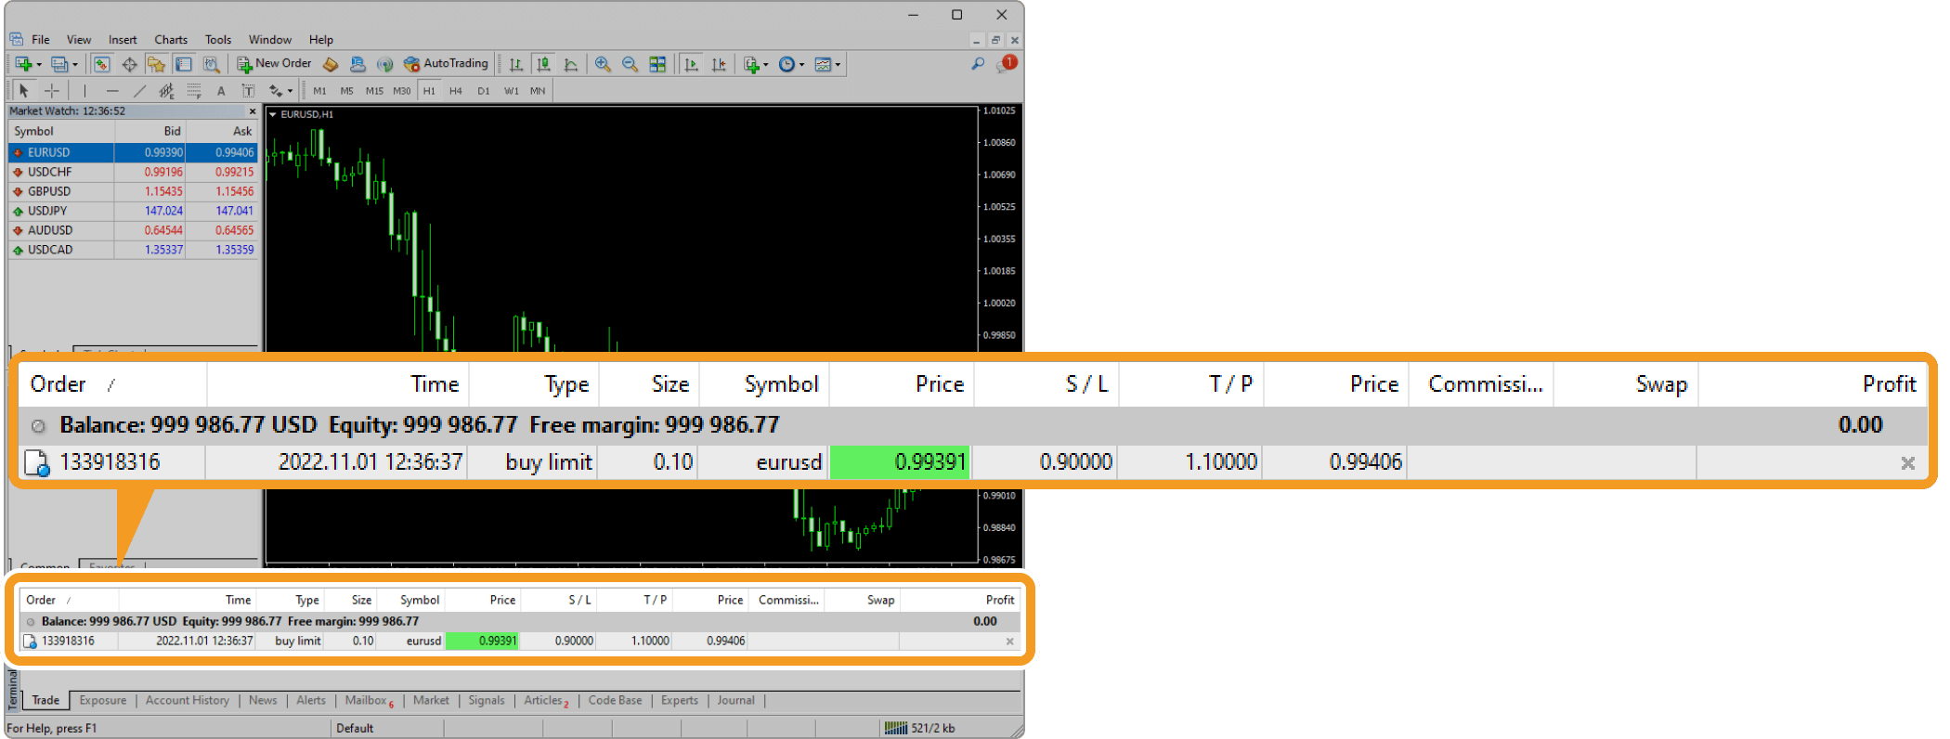Select the MN timeframe
This screenshot has height=739, width=1950.
[x=538, y=91]
